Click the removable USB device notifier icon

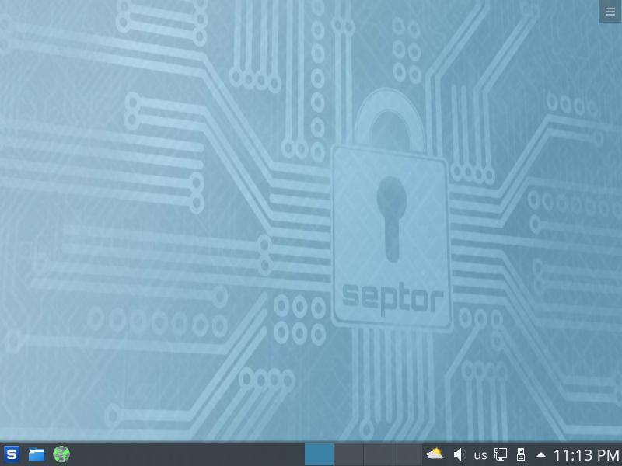click(522, 454)
